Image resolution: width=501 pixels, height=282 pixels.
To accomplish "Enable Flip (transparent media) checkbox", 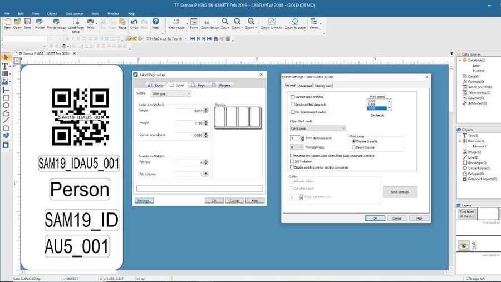I will pos(293,112).
